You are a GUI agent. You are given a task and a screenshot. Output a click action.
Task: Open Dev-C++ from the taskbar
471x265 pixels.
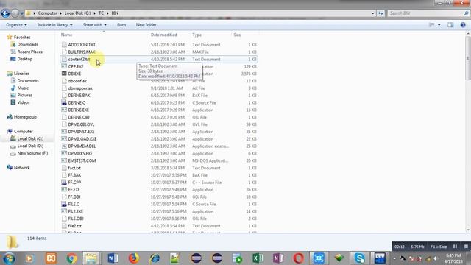(380, 258)
